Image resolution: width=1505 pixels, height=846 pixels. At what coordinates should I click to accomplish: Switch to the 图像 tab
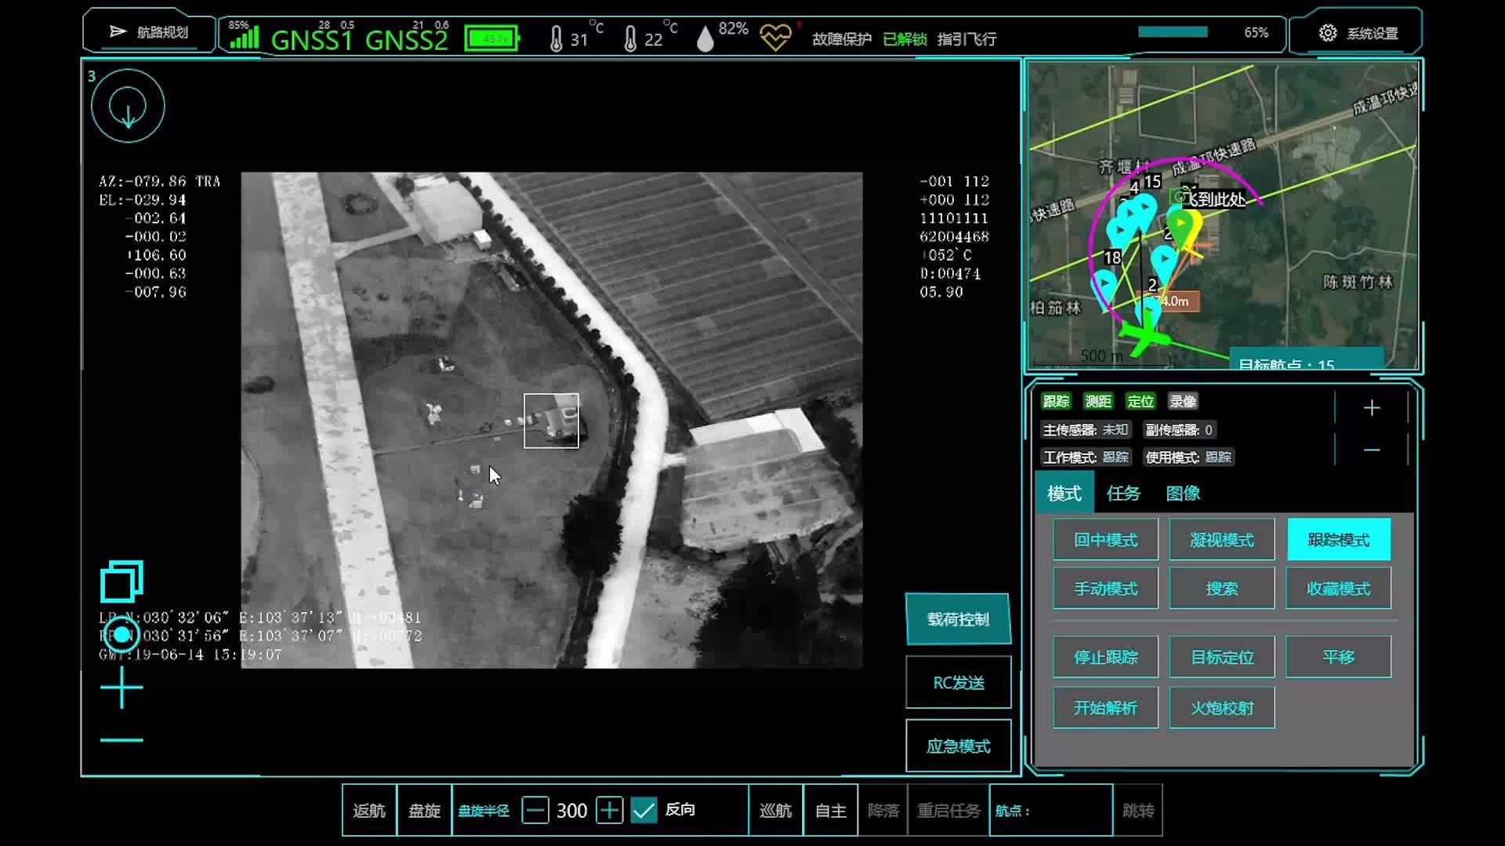click(1182, 493)
